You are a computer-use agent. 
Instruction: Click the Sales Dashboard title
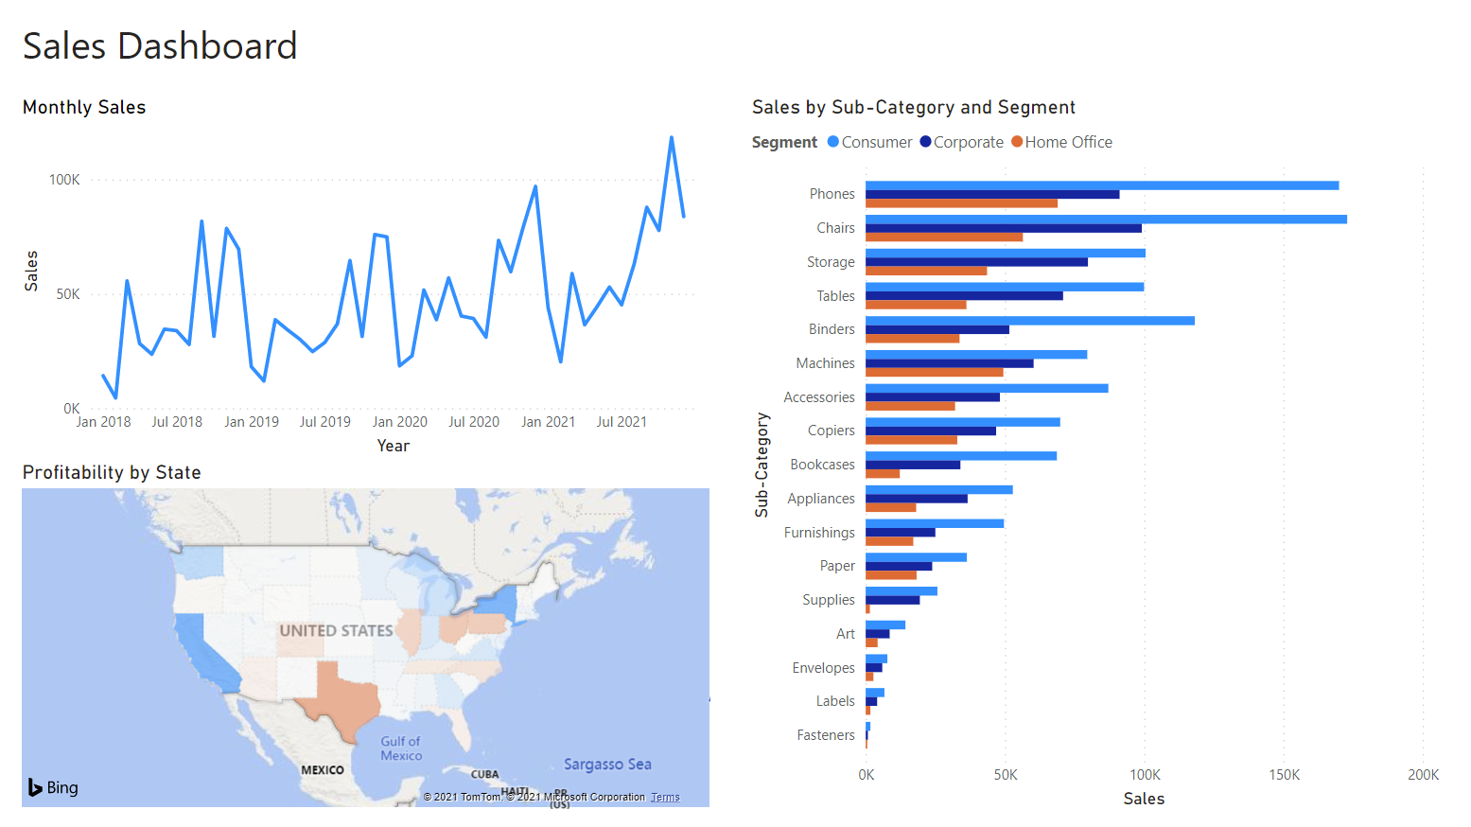point(160,45)
